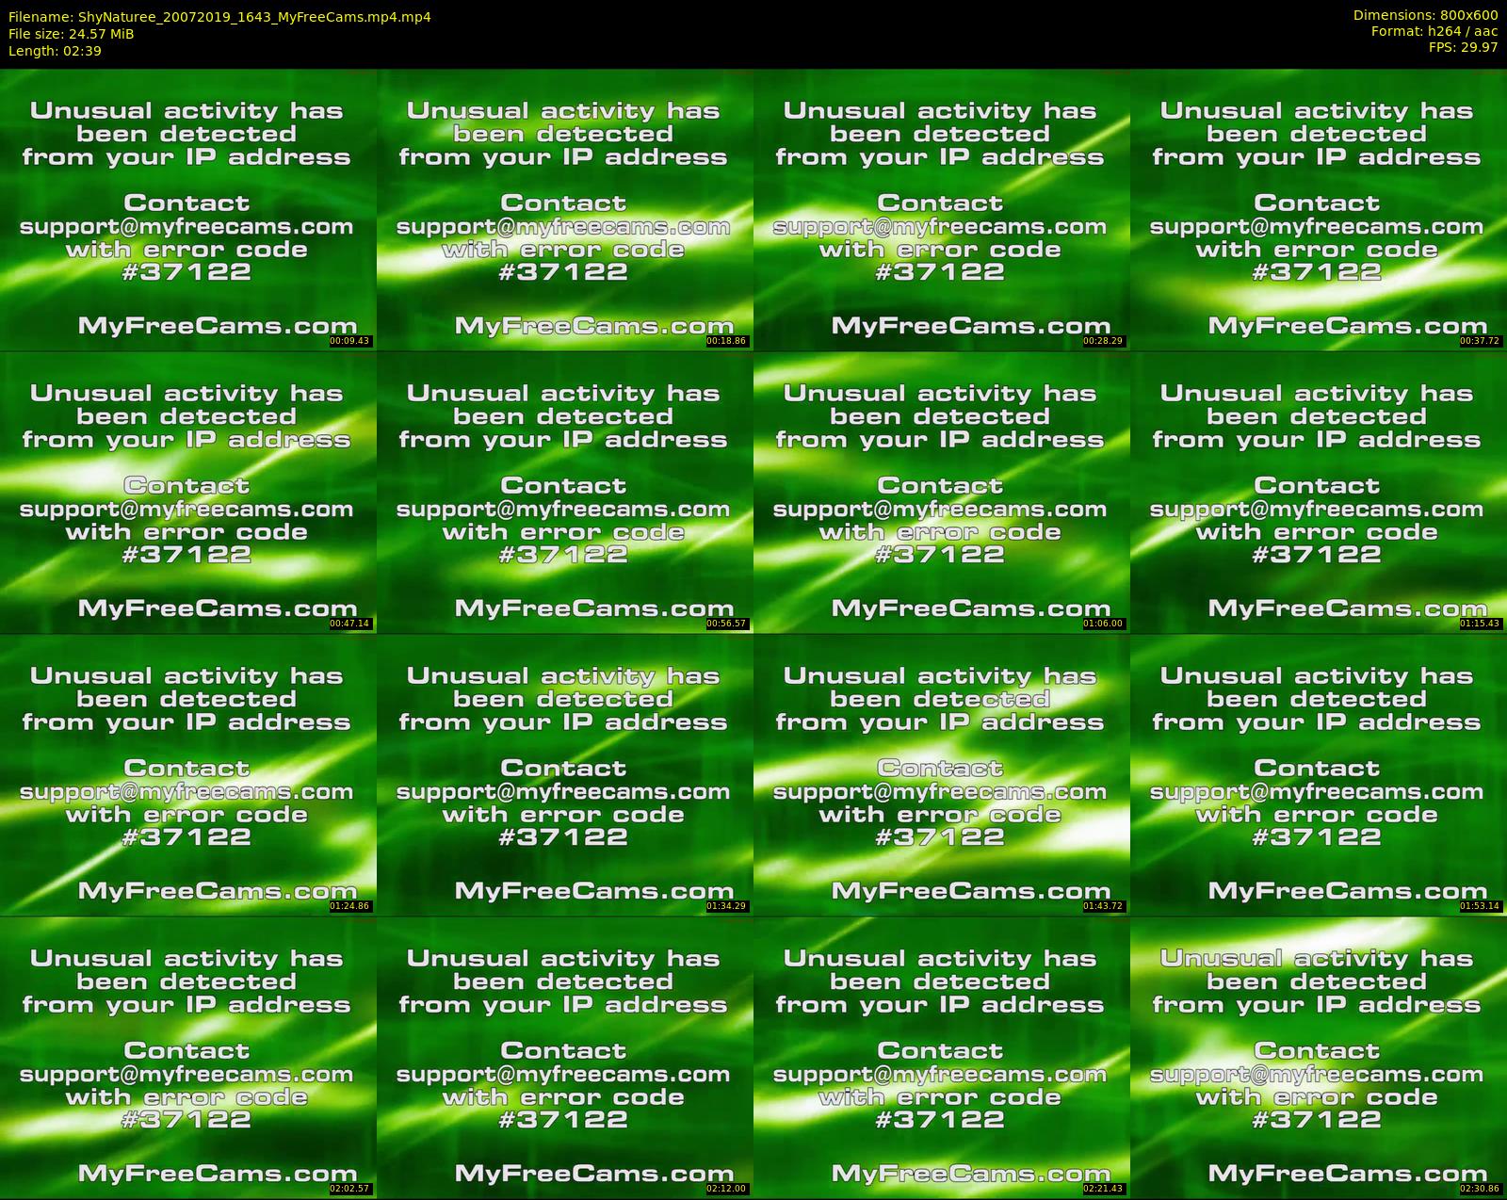Choose the frame thumbnail stamped 00:37.72
The height and width of the screenshot is (1200, 1507).
click(x=1319, y=209)
